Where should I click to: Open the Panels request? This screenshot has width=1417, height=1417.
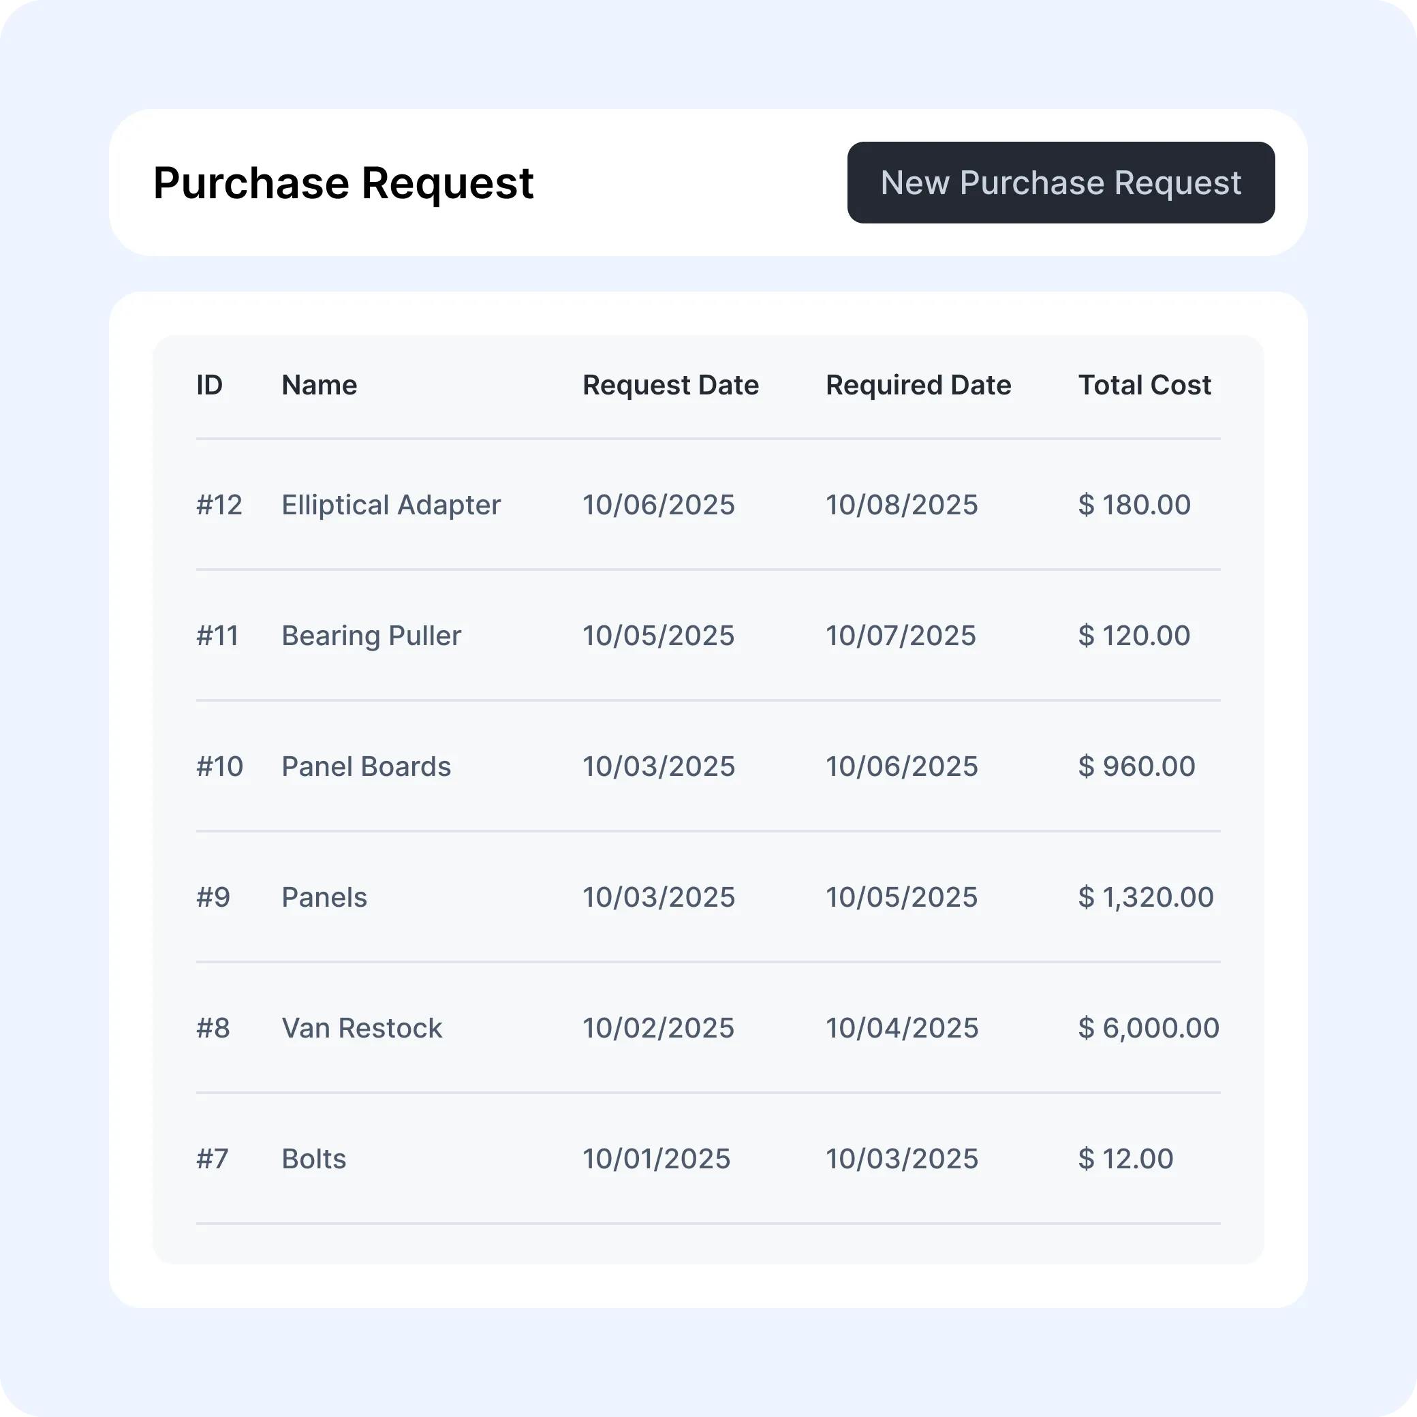pos(324,897)
